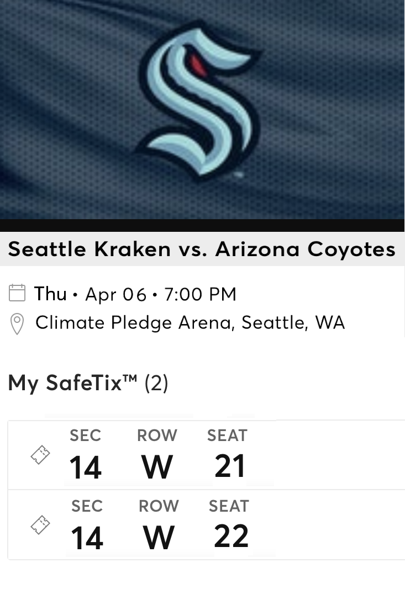The image size is (405, 600).
Task: Click the location pin icon
Action: [18, 324]
